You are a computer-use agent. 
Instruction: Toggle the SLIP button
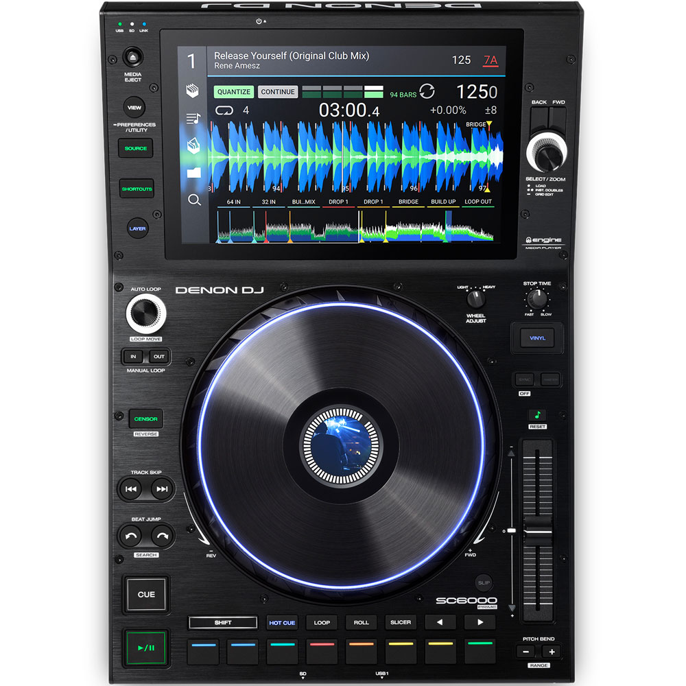(x=484, y=582)
